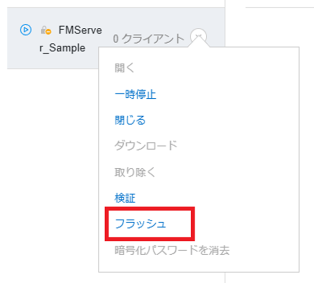Select the gray FMServer_Sample row background
314x283 pixels.
(x=116, y=38)
